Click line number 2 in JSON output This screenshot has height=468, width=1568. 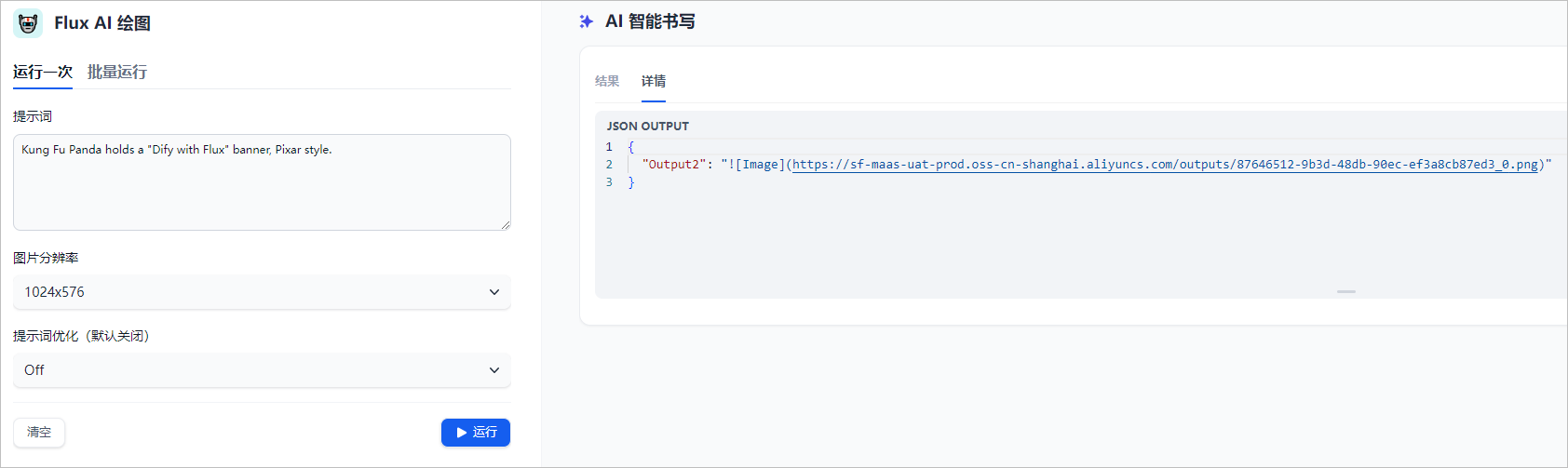610,165
